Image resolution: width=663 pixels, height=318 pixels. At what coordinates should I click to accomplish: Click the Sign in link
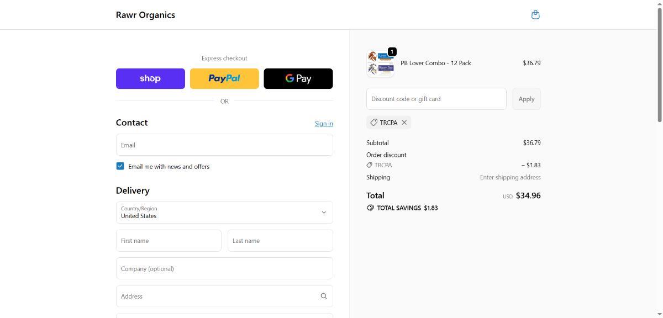click(324, 123)
